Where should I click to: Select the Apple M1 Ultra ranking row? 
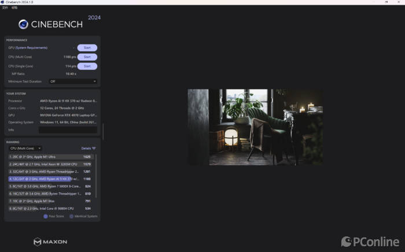click(50, 157)
